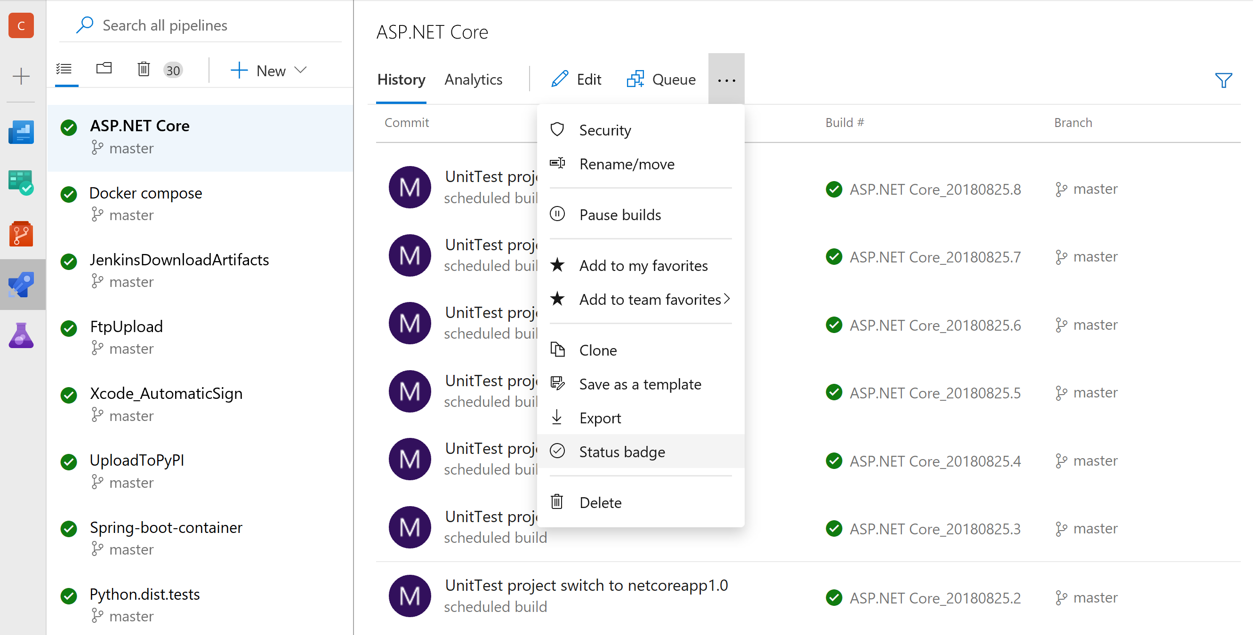The image size is (1254, 635).
Task: Click the New pipeline dropdown arrow
Action: point(304,70)
